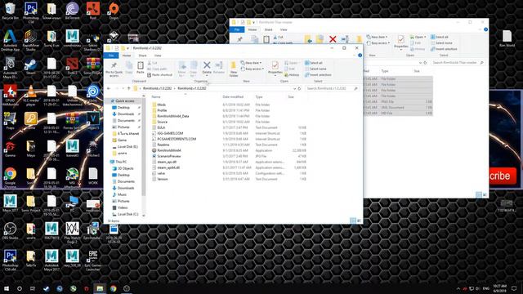Open the View tab in the front window
The height and width of the screenshot is (294, 523).
158,56
